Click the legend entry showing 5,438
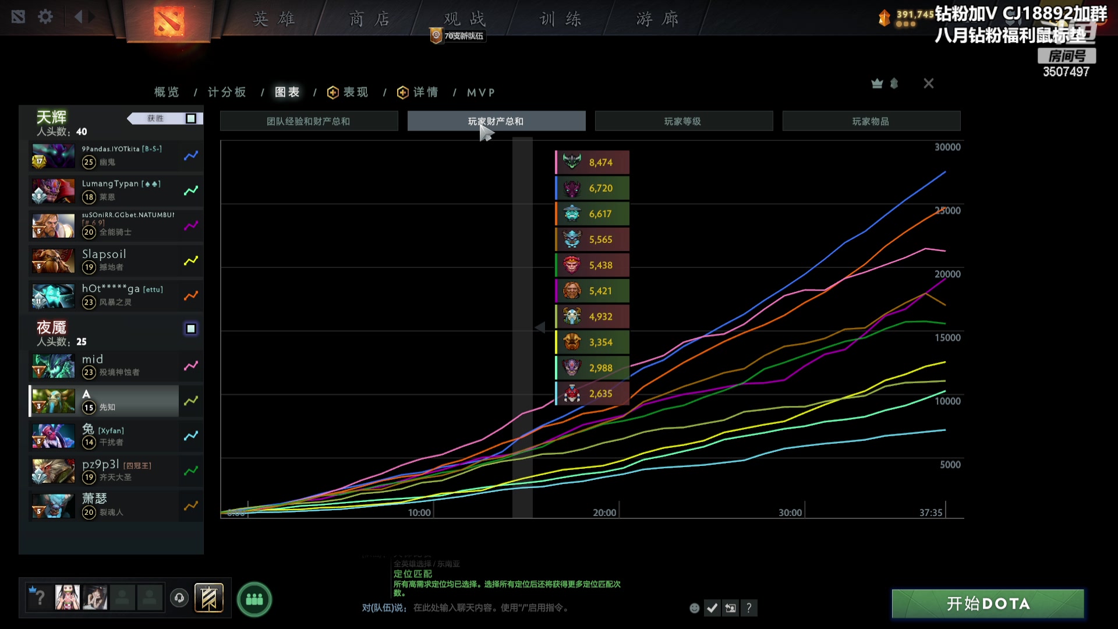This screenshot has height=629, width=1118. click(x=592, y=265)
